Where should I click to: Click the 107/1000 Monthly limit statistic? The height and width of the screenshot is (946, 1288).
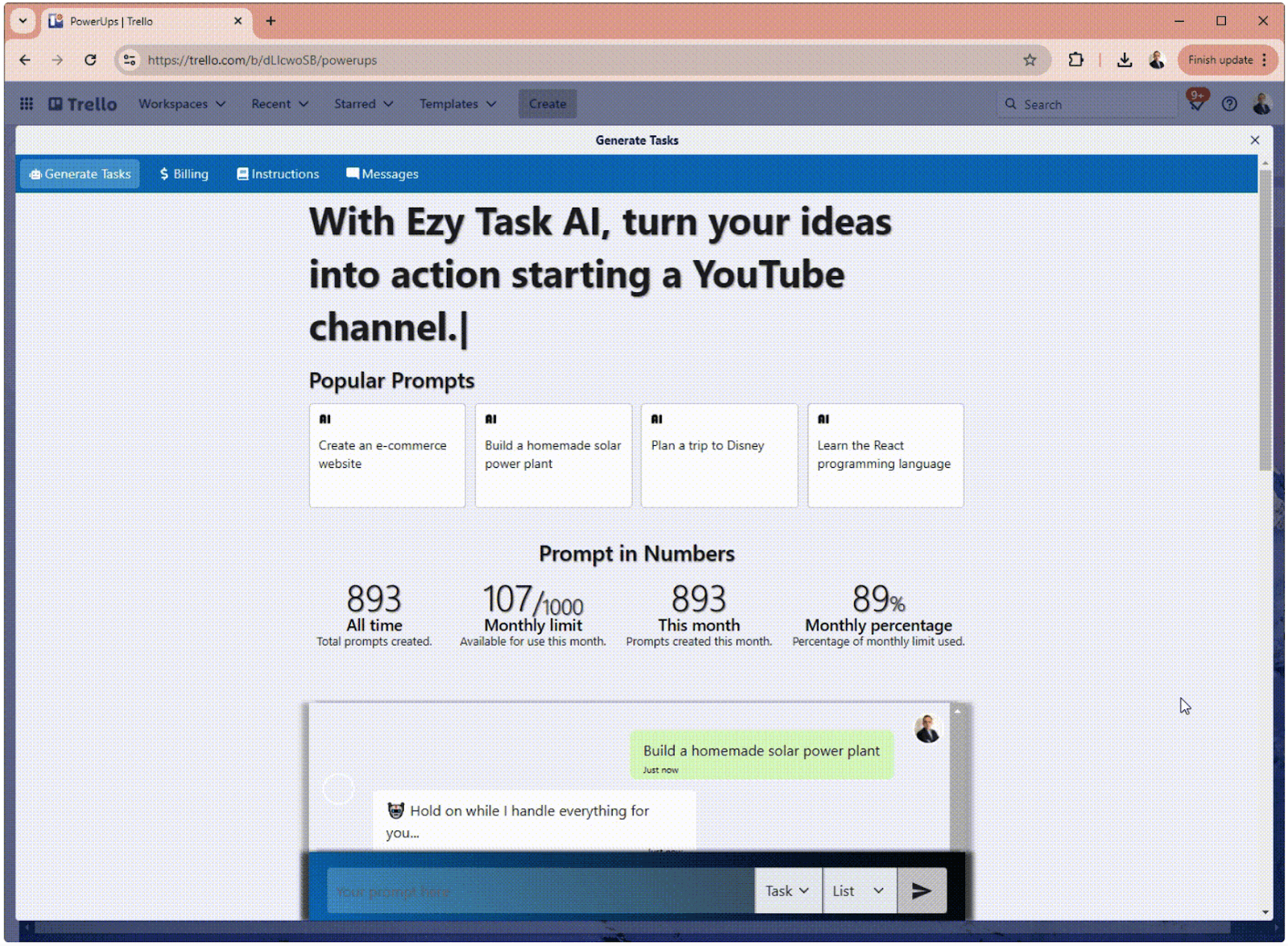(533, 615)
